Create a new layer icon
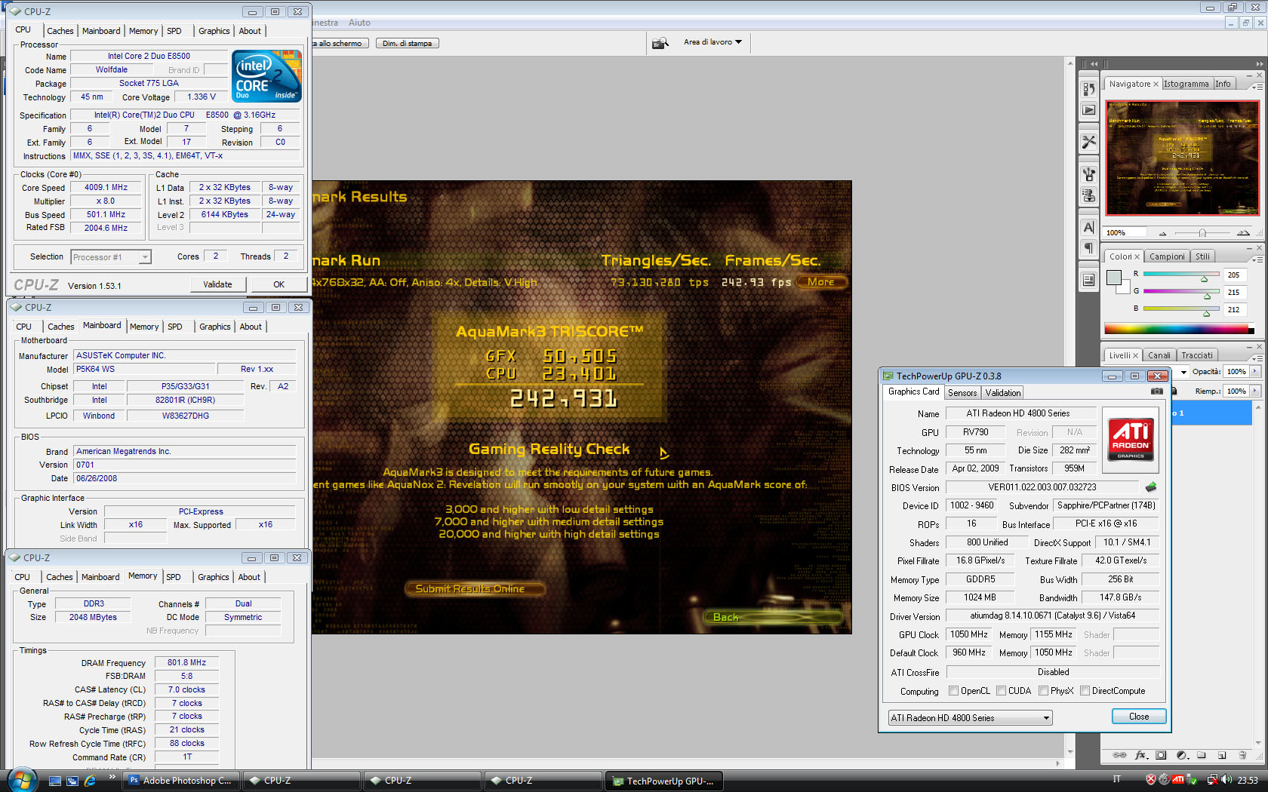This screenshot has height=792, width=1268. coord(1222,755)
